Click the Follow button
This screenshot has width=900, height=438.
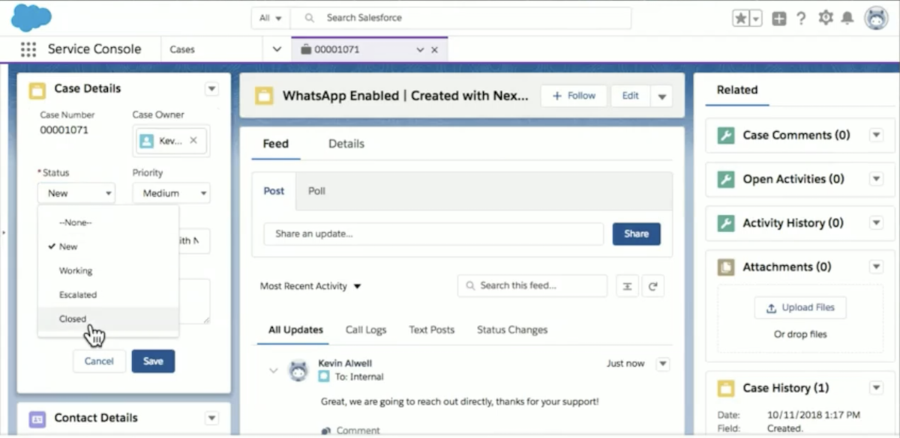[x=574, y=96]
